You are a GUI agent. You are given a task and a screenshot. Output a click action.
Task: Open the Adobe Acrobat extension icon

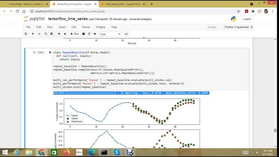click(246, 11)
